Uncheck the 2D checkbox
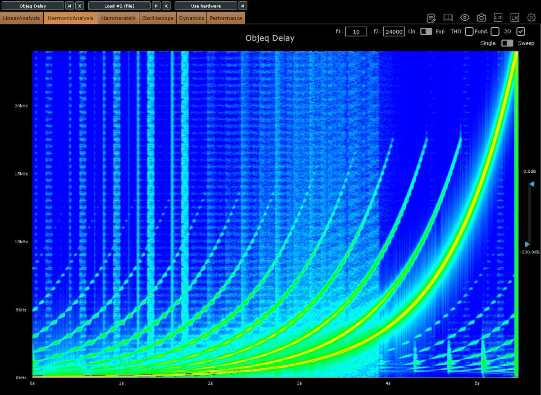The width and height of the screenshot is (541, 395). click(521, 32)
